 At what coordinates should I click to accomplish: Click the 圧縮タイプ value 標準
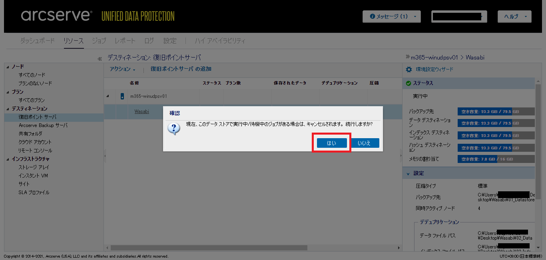pyautogui.click(x=482, y=186)
